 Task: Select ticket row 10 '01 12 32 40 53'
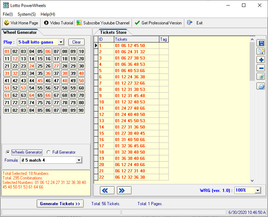click(131, 102)
